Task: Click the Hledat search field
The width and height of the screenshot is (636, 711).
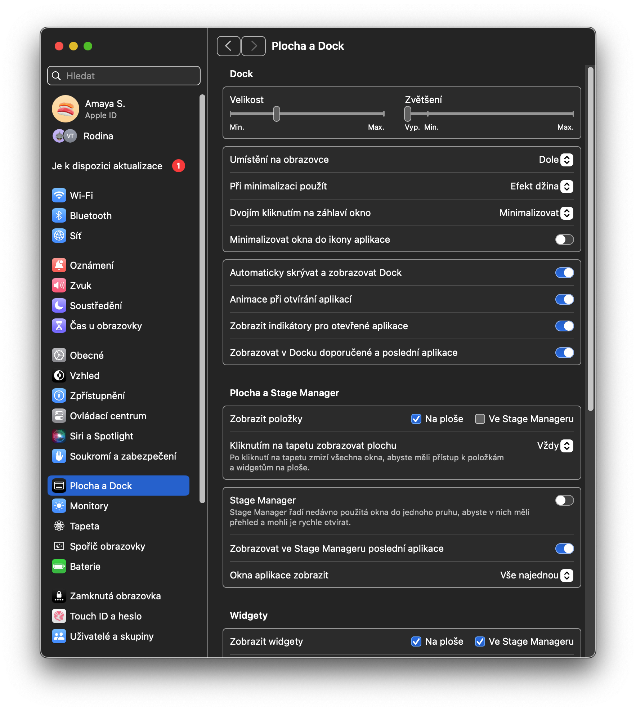Action: [x=124, y=76]
